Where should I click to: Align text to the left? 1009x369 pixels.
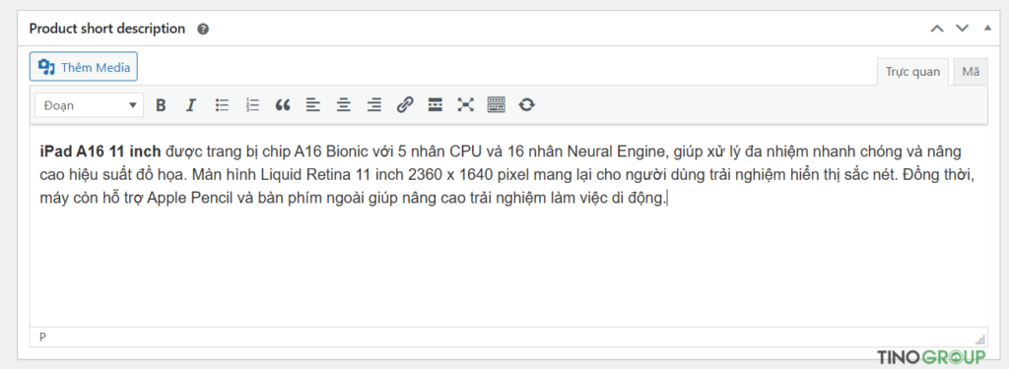pyautogui.click(x=312, y=105)
